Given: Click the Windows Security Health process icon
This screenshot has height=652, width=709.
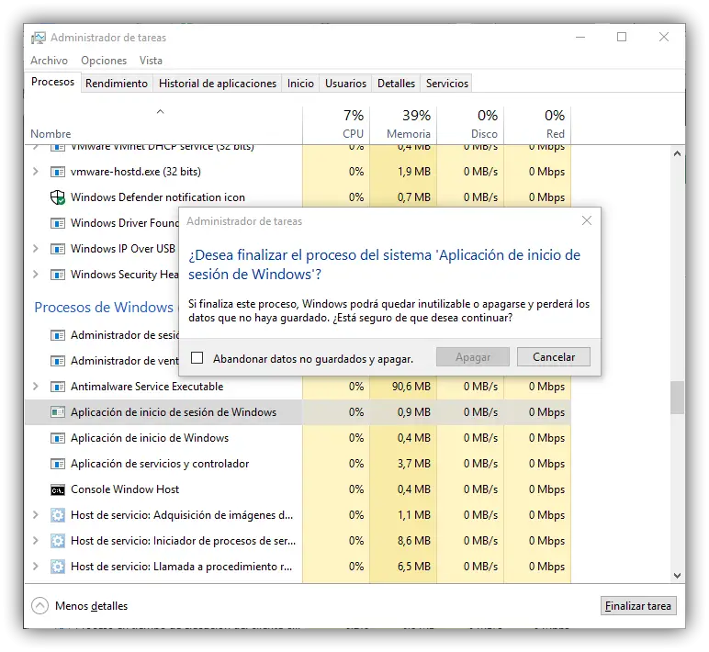Looking at the screenshot, I should click(58, 275).
